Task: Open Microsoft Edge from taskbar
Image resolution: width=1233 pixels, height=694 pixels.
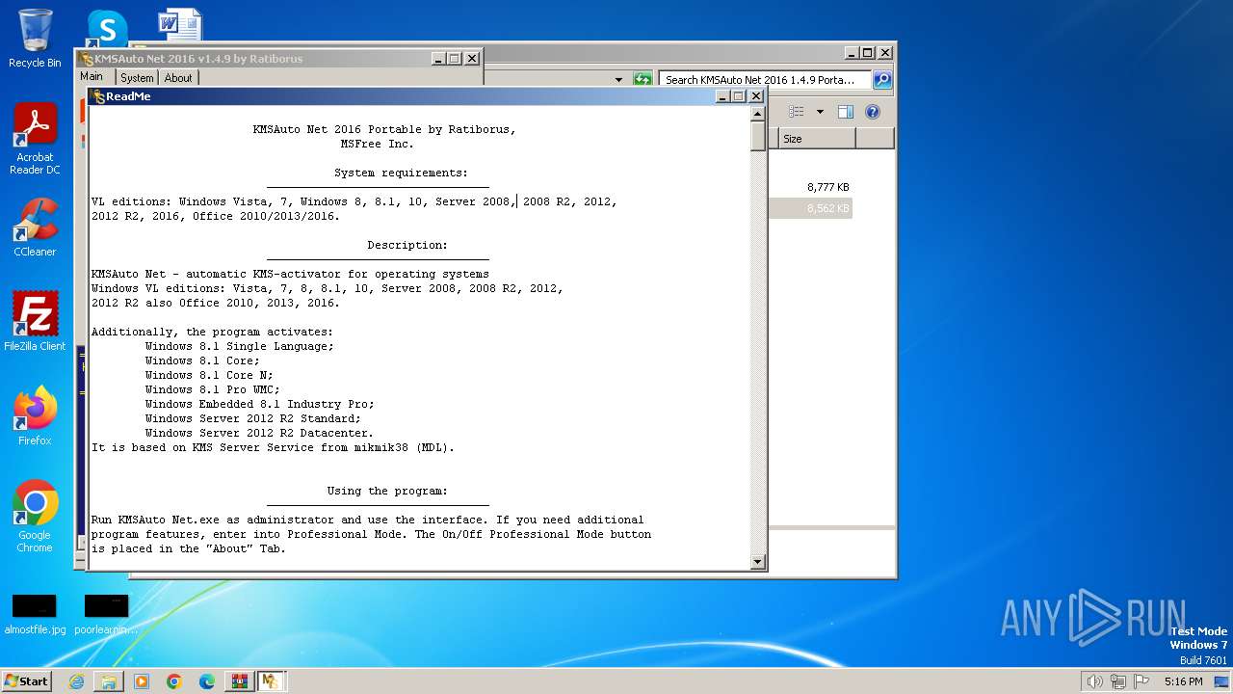Action: (x=207, y=681)
